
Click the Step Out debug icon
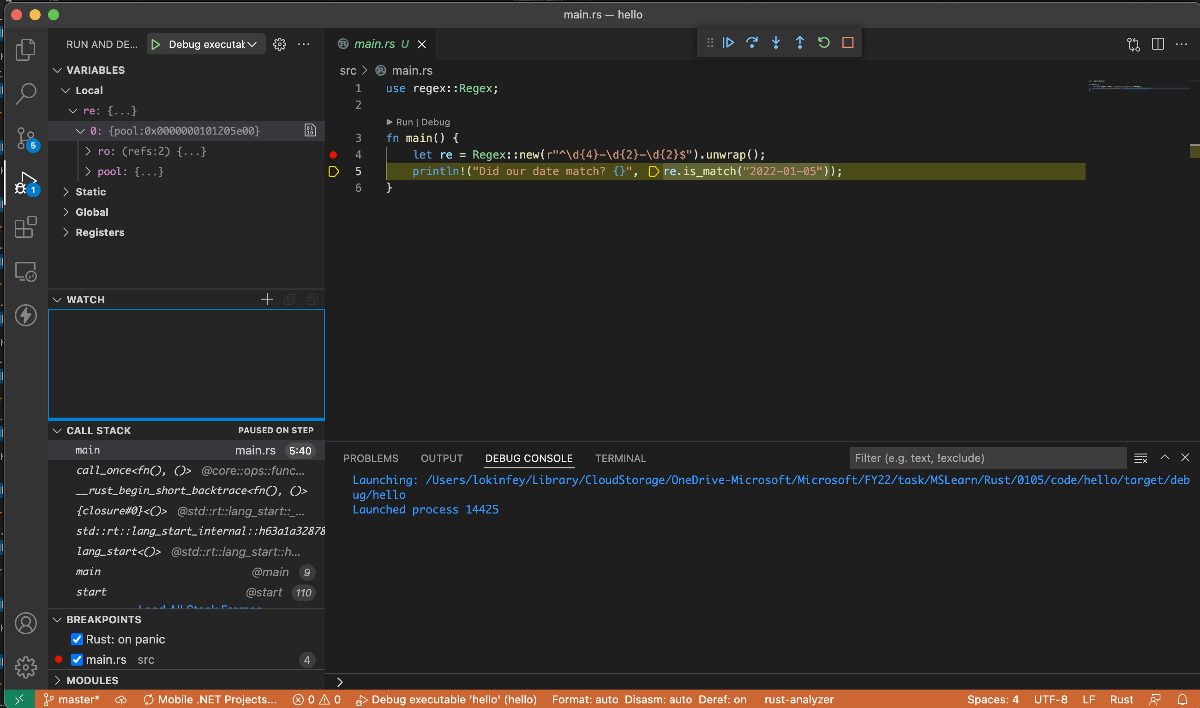[x=800, y=43]
